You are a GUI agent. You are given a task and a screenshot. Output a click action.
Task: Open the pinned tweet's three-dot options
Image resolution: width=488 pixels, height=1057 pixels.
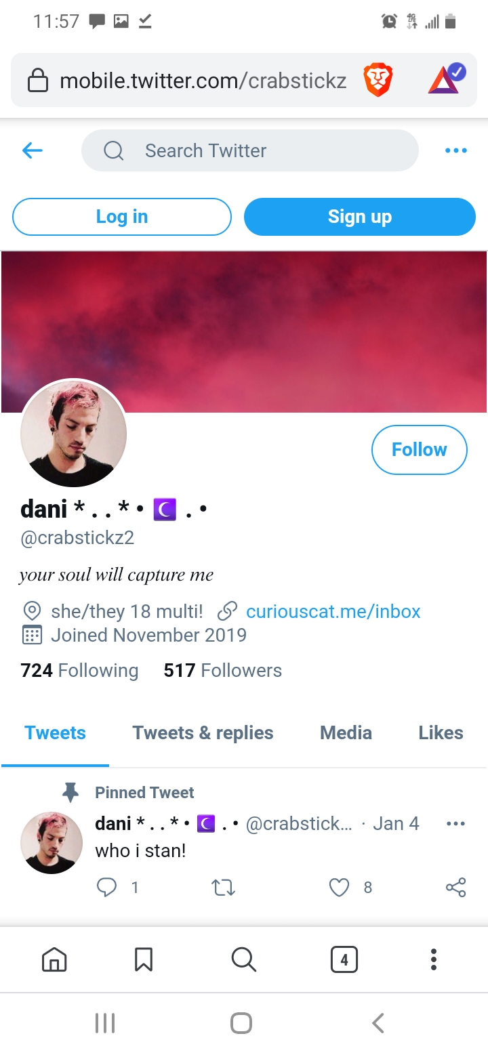coord(456,824)
